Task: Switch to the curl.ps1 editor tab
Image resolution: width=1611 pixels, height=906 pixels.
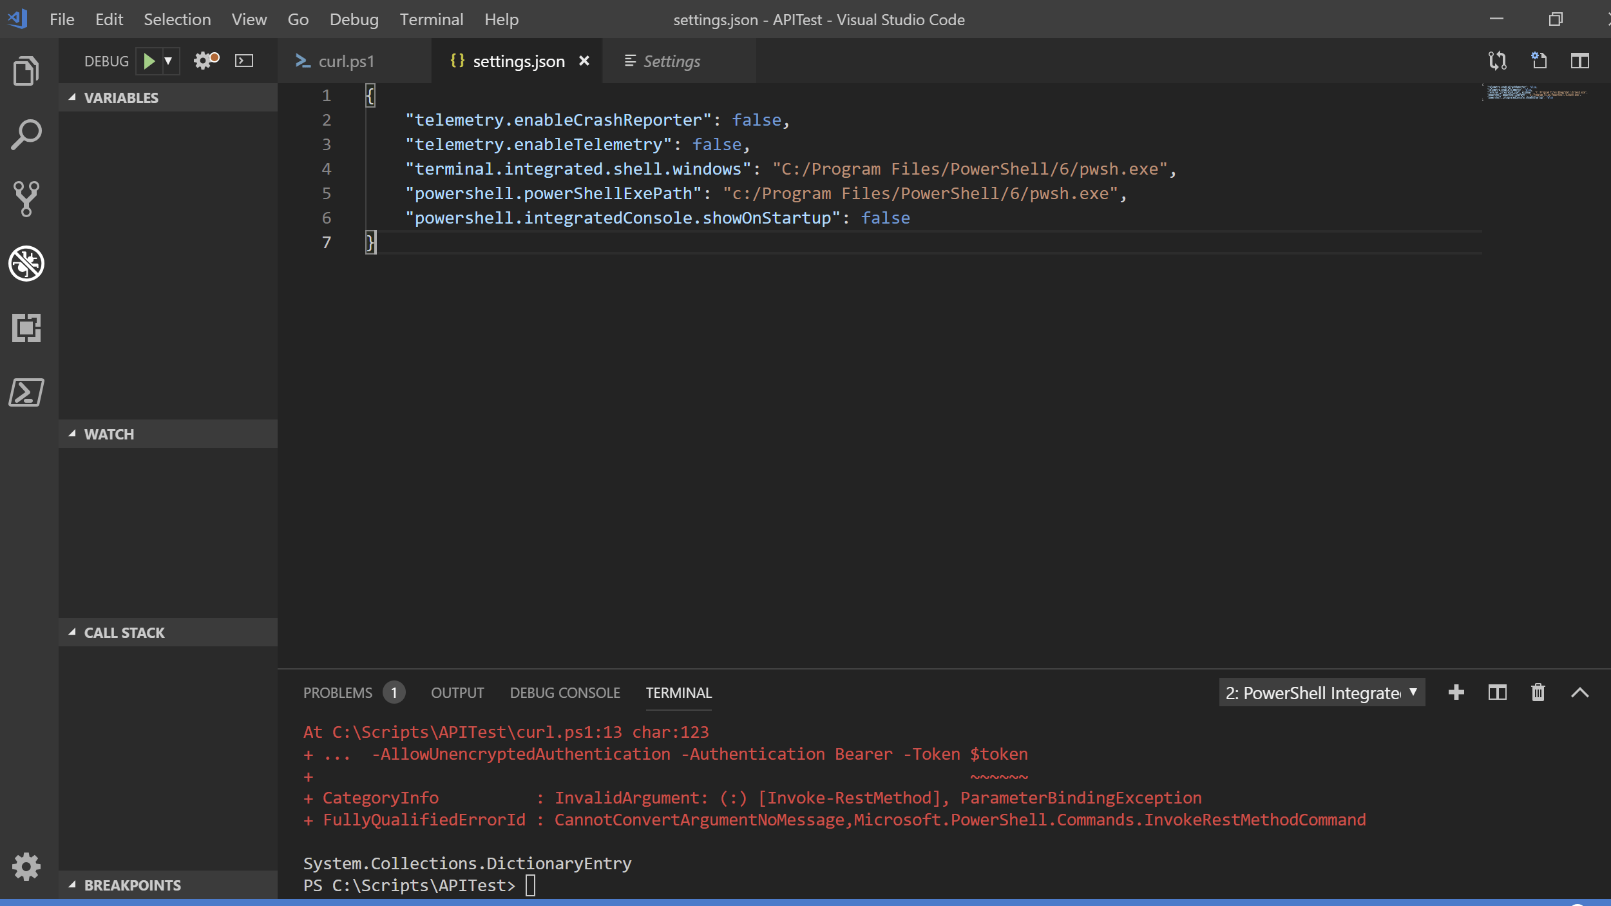Action: pyautogui.click(x=354, y=61)
